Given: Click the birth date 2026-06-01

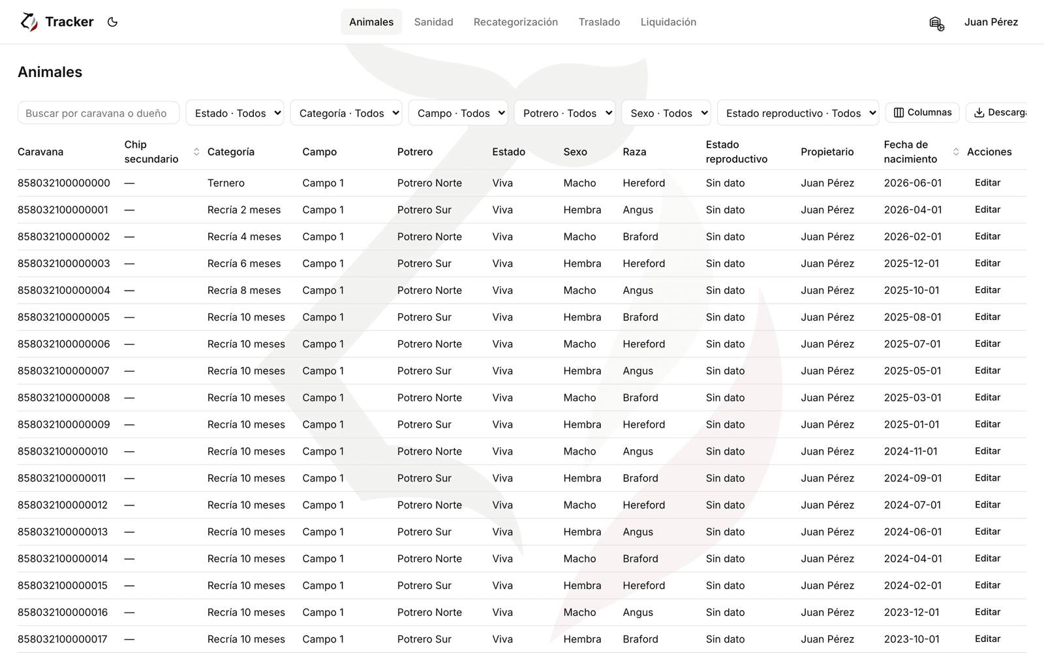Looking at the screenshot, I should click(x=913, y=183).
